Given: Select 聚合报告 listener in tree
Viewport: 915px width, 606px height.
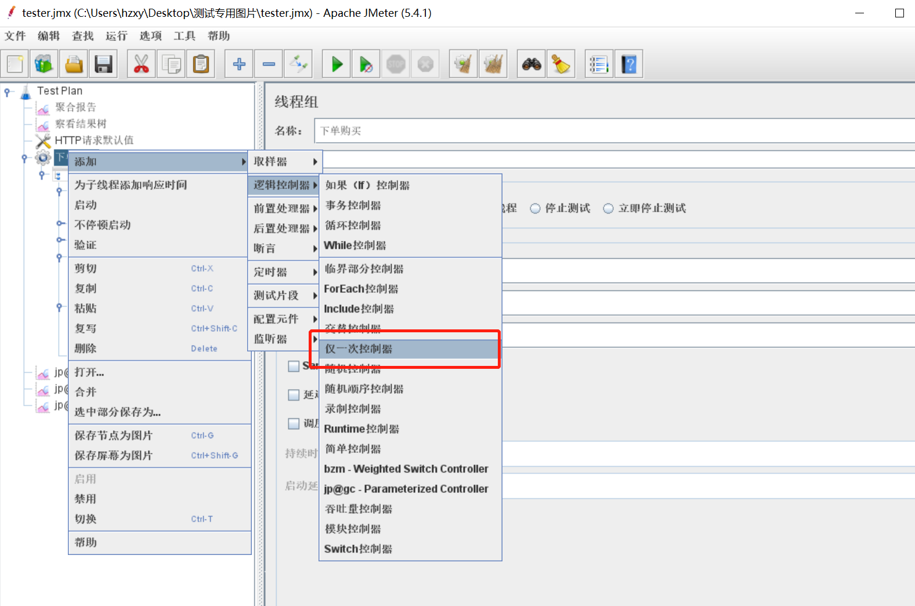Looking at the screenshot, I should point(75,107).
